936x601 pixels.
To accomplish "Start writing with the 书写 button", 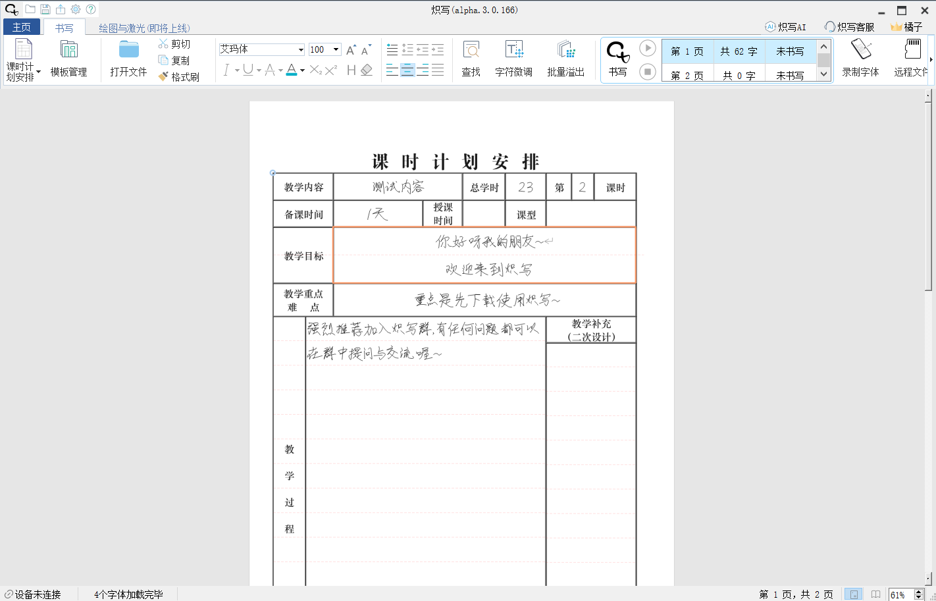I will click(x=618, y=59).
